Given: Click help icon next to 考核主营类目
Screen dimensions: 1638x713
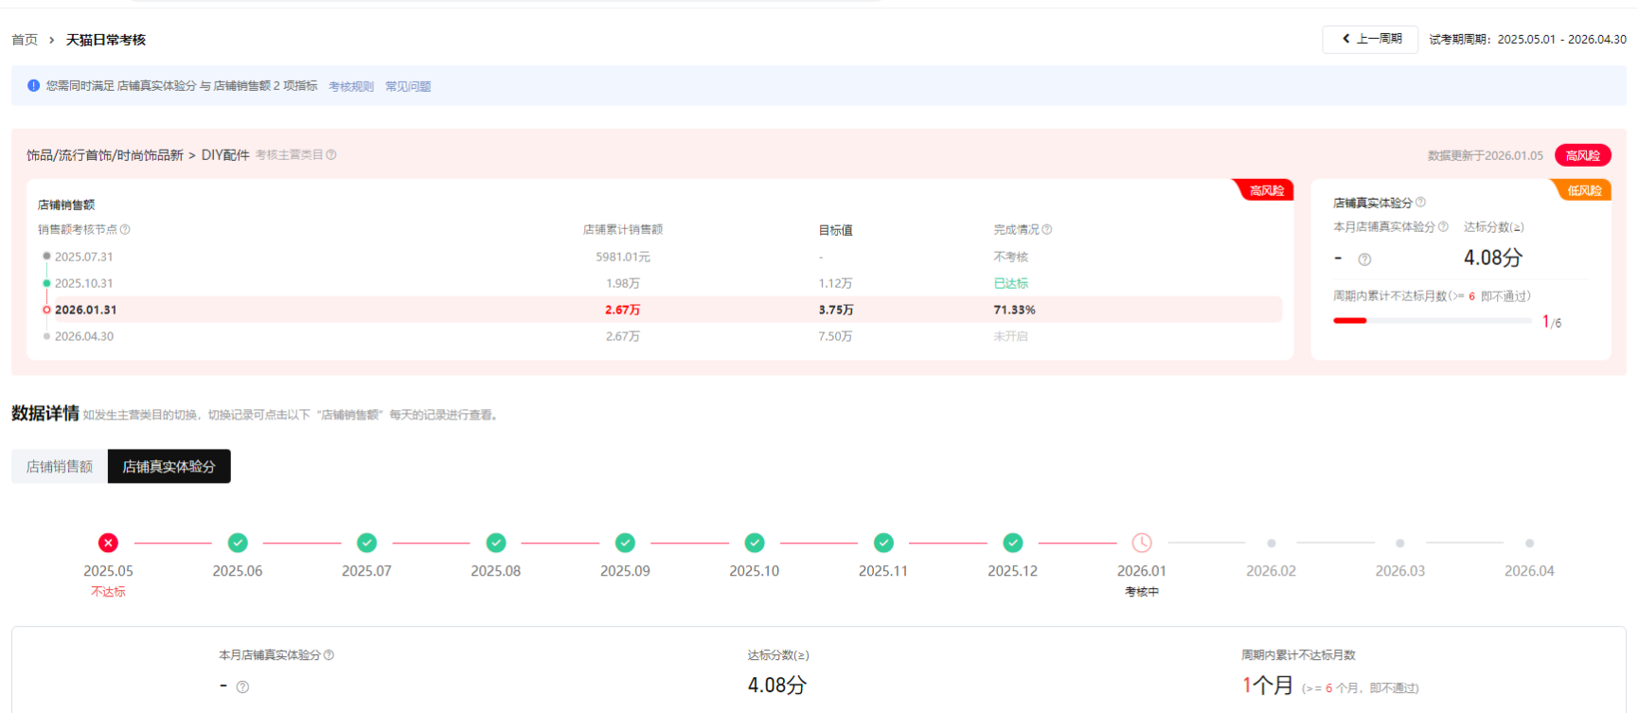Looking at the screenshot, I should click(331, 155).
